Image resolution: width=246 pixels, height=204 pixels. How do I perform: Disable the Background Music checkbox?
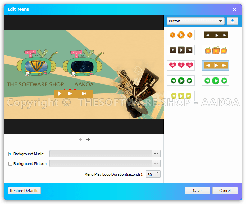click(x=10, y=154)
